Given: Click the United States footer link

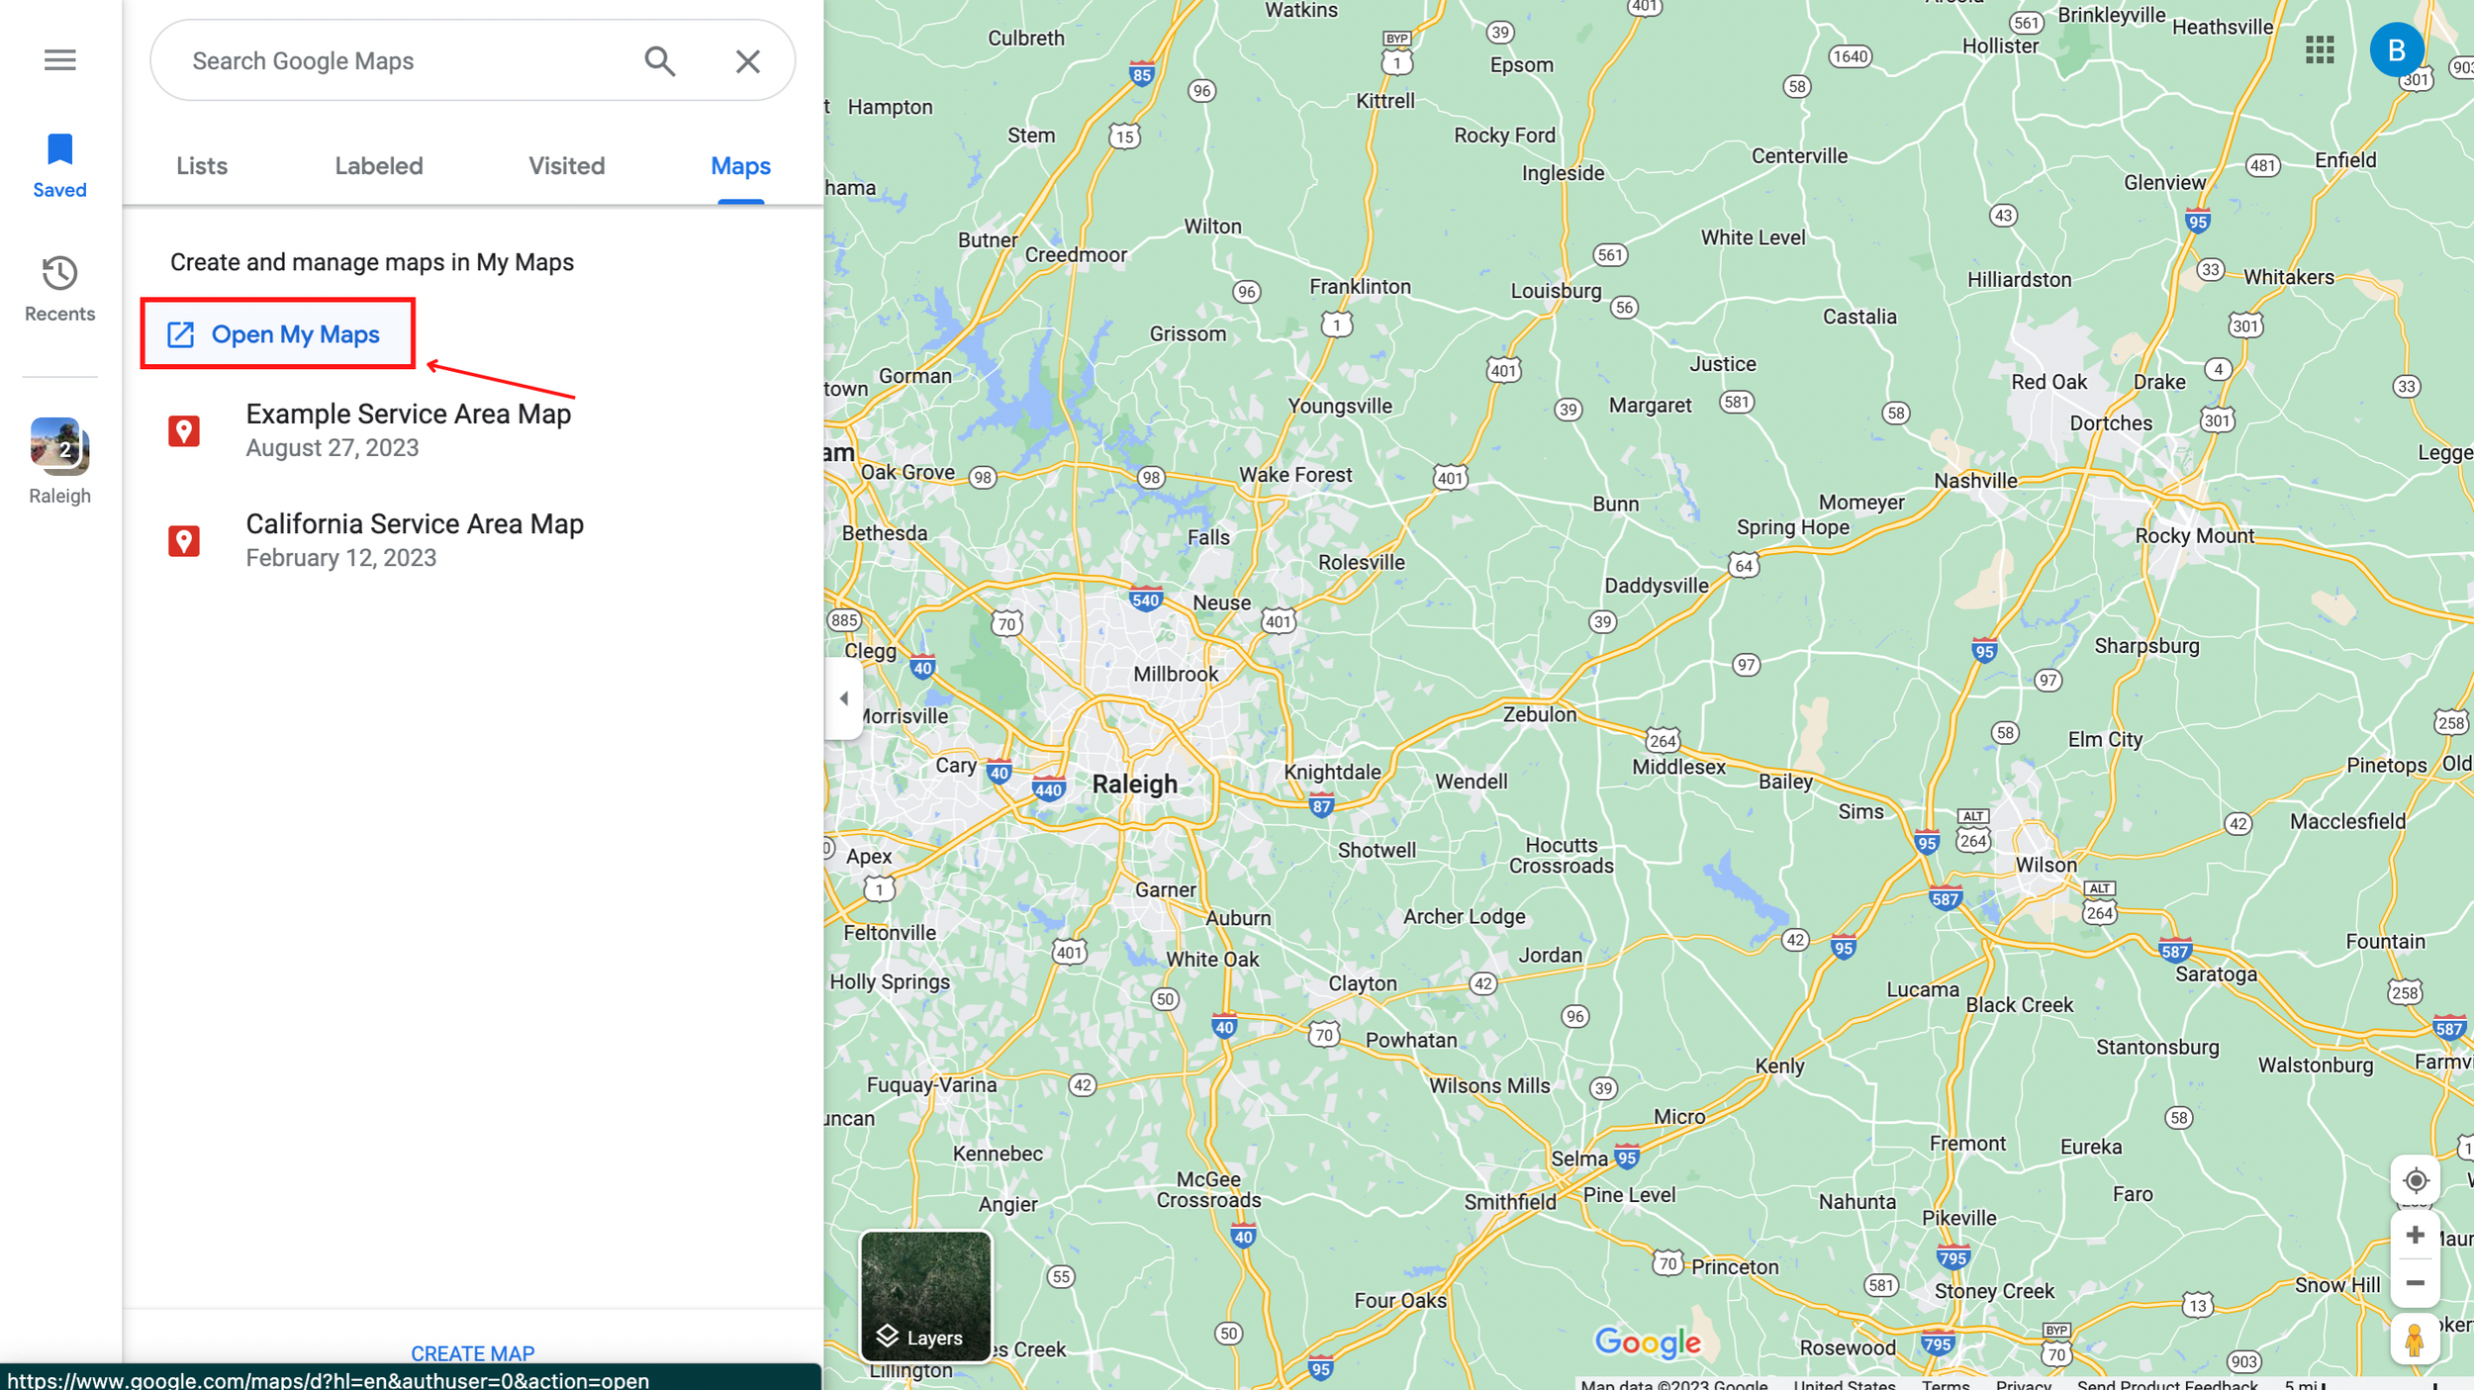Looking at the screenshot, I should click(1844, 1383).
